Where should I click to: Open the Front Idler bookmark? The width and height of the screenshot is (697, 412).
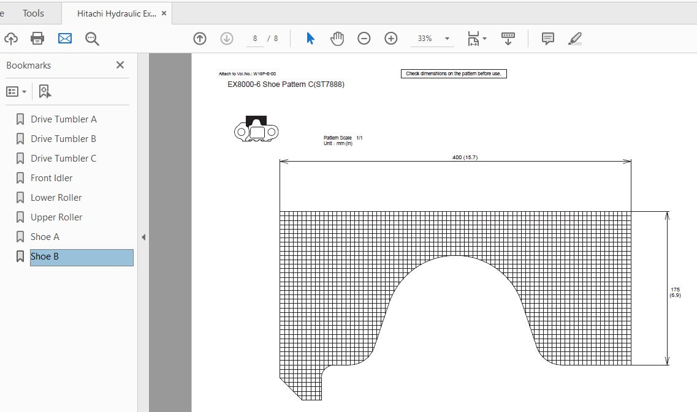pos(51,178)
